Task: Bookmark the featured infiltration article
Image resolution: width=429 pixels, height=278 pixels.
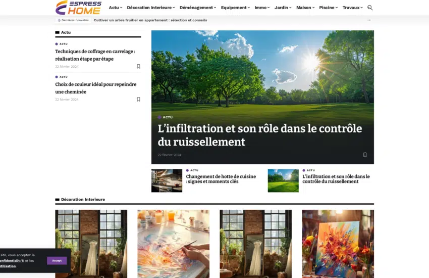Action: [x=365, y=155]
